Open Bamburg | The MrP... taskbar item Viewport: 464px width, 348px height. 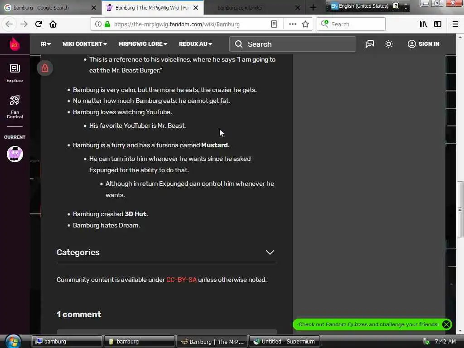tap(212, 342)
